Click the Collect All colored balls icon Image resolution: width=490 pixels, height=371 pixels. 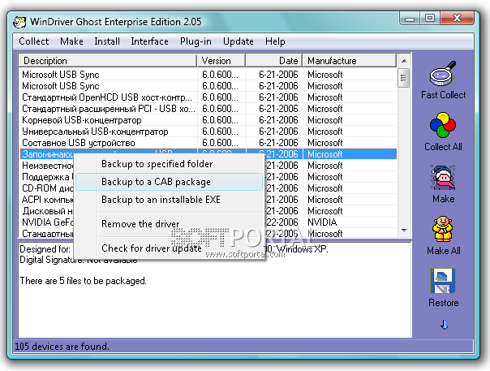click(x=443, y=125)
